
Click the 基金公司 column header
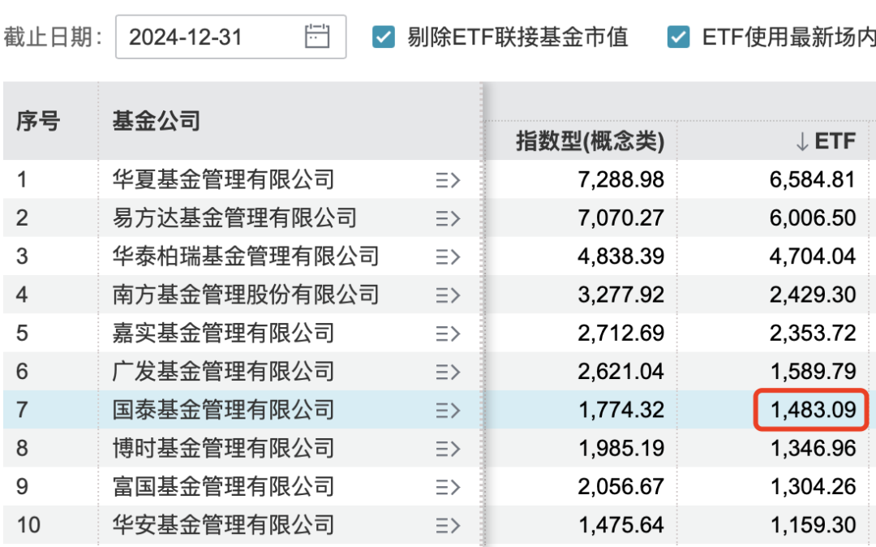pos(157,121)
